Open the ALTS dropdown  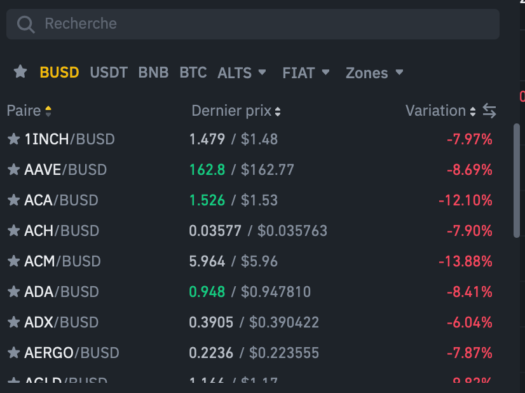[242, 72]
